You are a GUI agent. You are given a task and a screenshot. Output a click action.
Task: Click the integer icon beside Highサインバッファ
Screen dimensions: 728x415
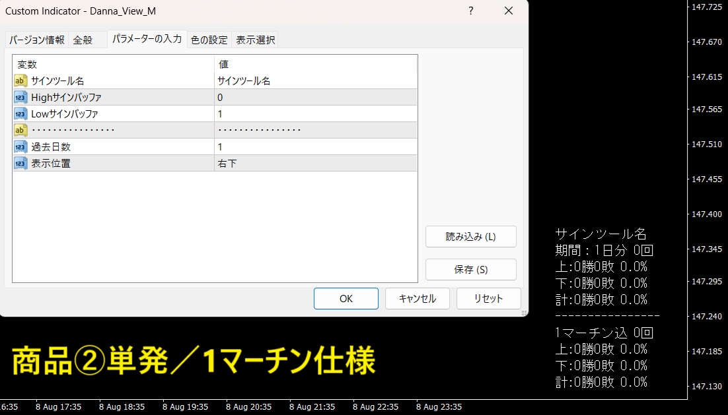coord(20,98)
